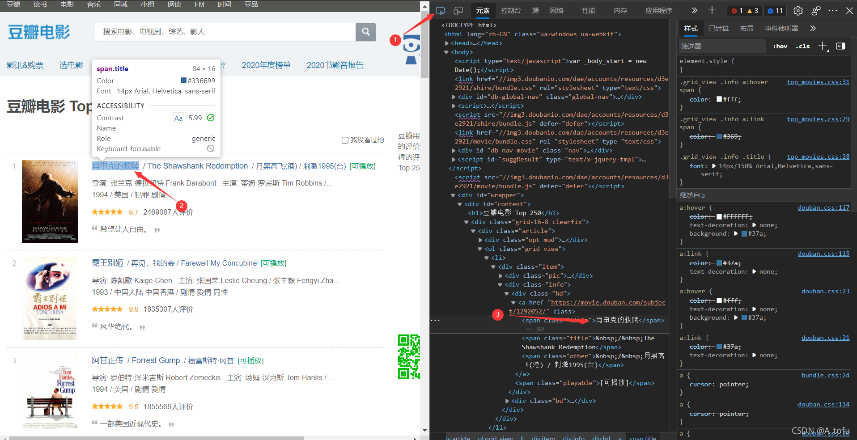Open the feedback/experiments icon next to settings

(816, 11)
